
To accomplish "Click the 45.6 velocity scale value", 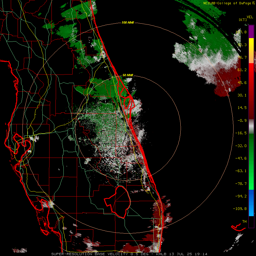I will pos(242,82).
